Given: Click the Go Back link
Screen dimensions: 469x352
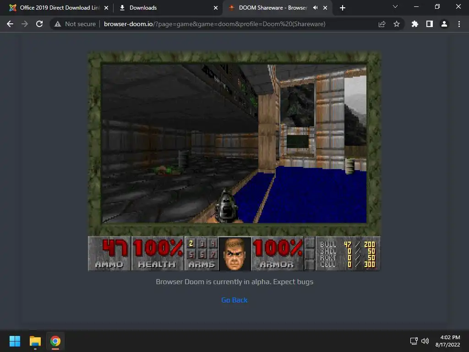Looking at the screenshot, I should (234, 300).
